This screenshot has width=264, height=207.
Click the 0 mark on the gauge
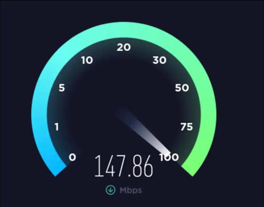pyautogui.click(x=72, y=157)
